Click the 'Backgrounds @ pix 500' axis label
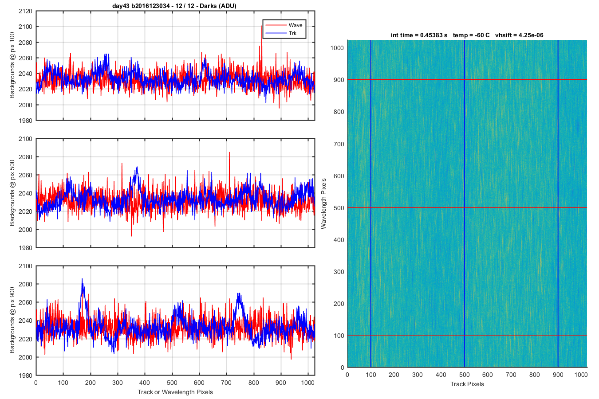Image resolution: width=599 pixels, height=399 pixels. [12, 193]
